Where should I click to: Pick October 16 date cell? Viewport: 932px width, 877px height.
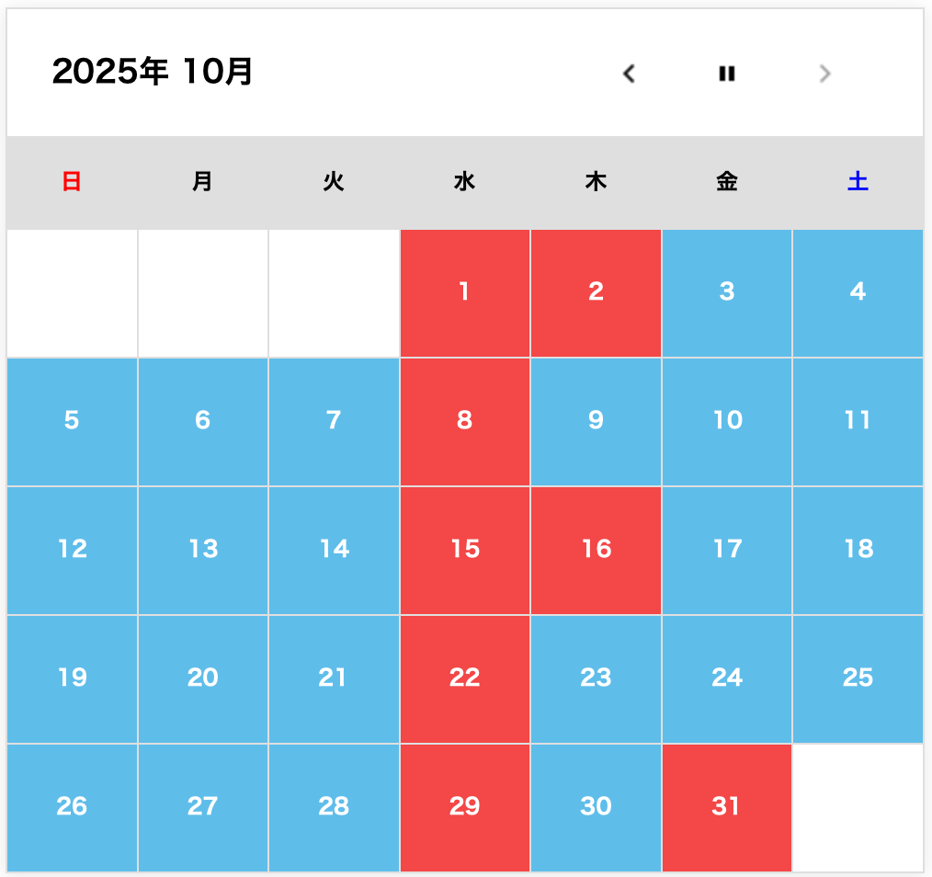(x=596, y=550)
